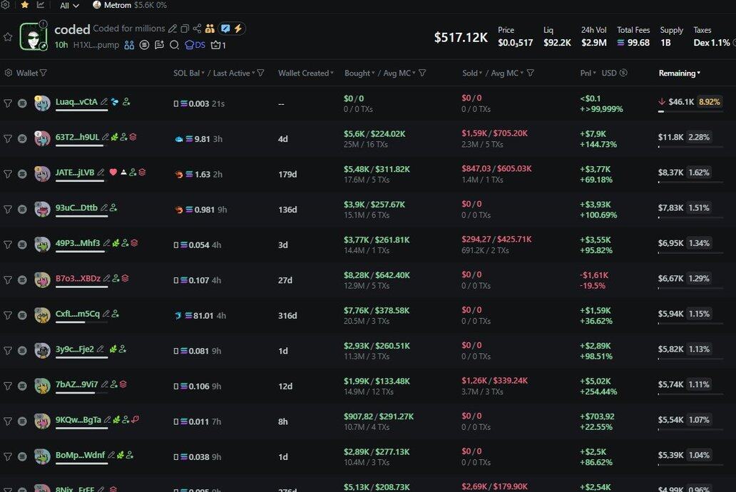This screenshot has width=736, height=492.
Task: Open the blue chat icon beside coded
Action: click(226, 29)
